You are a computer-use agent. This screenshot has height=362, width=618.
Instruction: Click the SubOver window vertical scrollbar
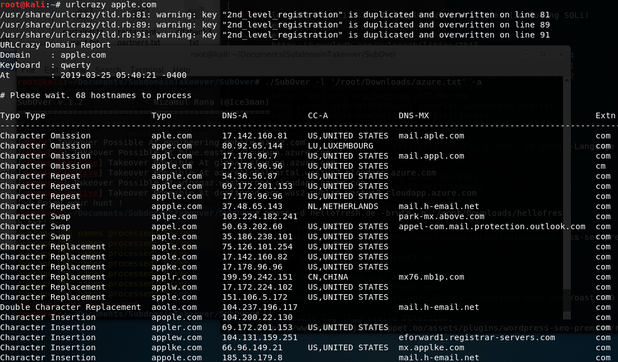(x=567, y=197)
